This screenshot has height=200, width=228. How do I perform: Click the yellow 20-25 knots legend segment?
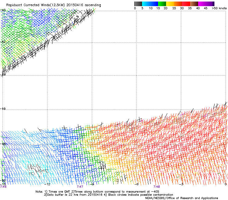170,4
